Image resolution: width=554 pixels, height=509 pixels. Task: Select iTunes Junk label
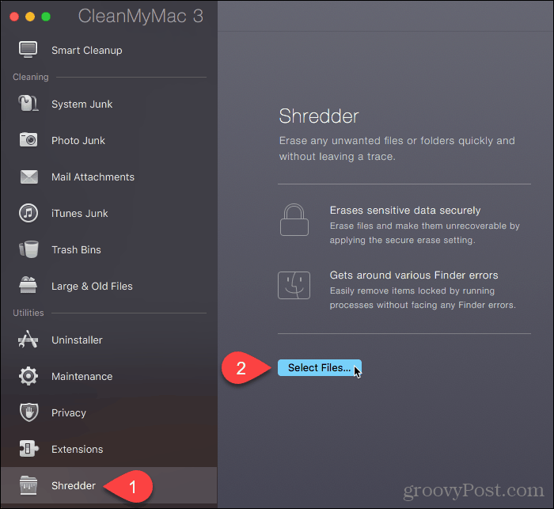click(x=79, y=213)
